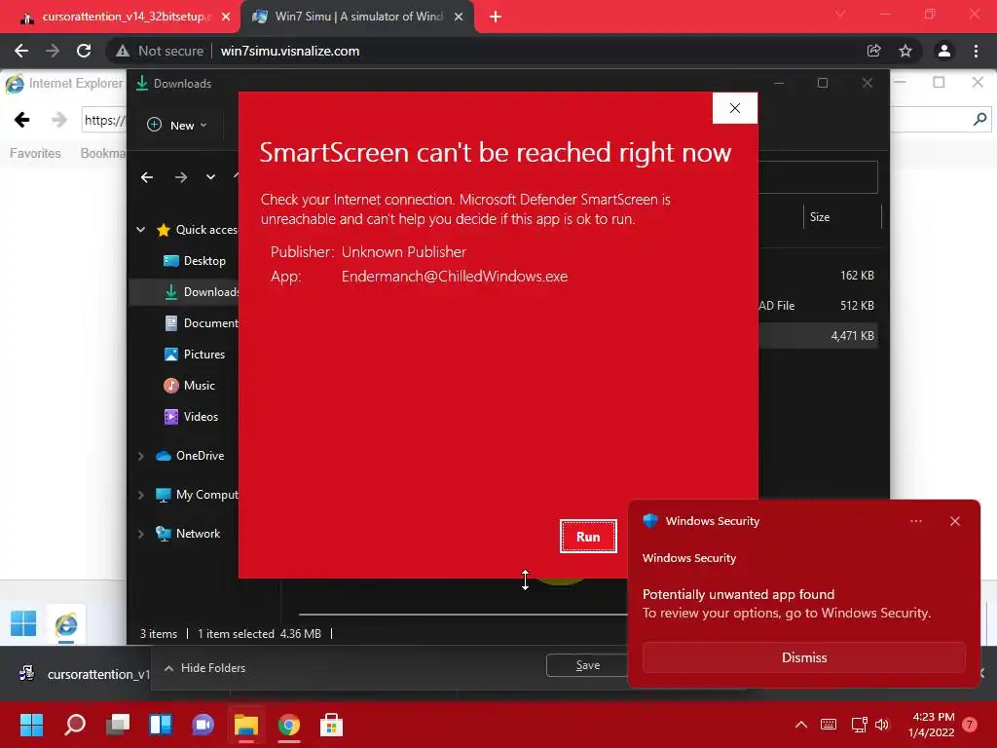Select the 512 KB file row
This screenshot has width=997, height=748.
pyautogui.click(x=818, y=305)
